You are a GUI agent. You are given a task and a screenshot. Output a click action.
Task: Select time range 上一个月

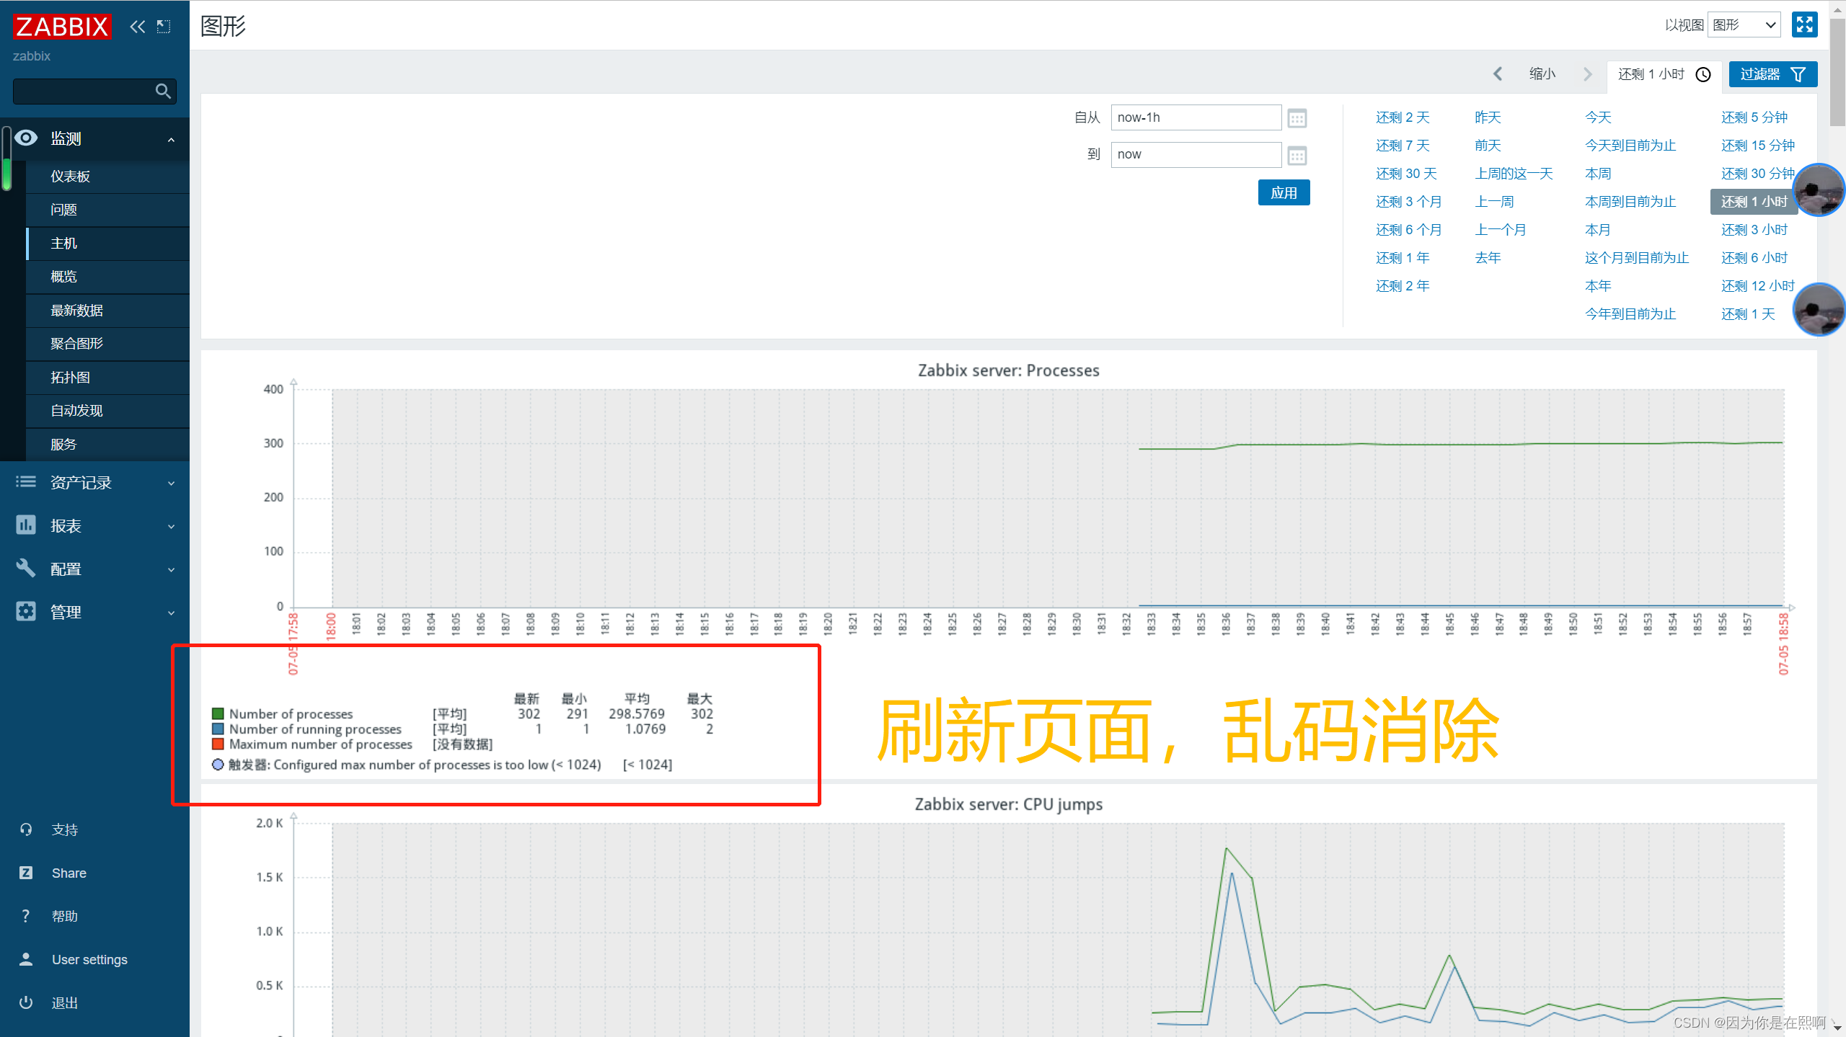click(1501, 230)
